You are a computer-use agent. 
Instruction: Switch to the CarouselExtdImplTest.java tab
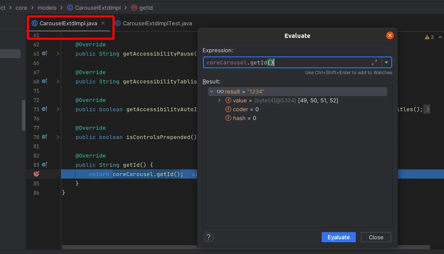157,24
